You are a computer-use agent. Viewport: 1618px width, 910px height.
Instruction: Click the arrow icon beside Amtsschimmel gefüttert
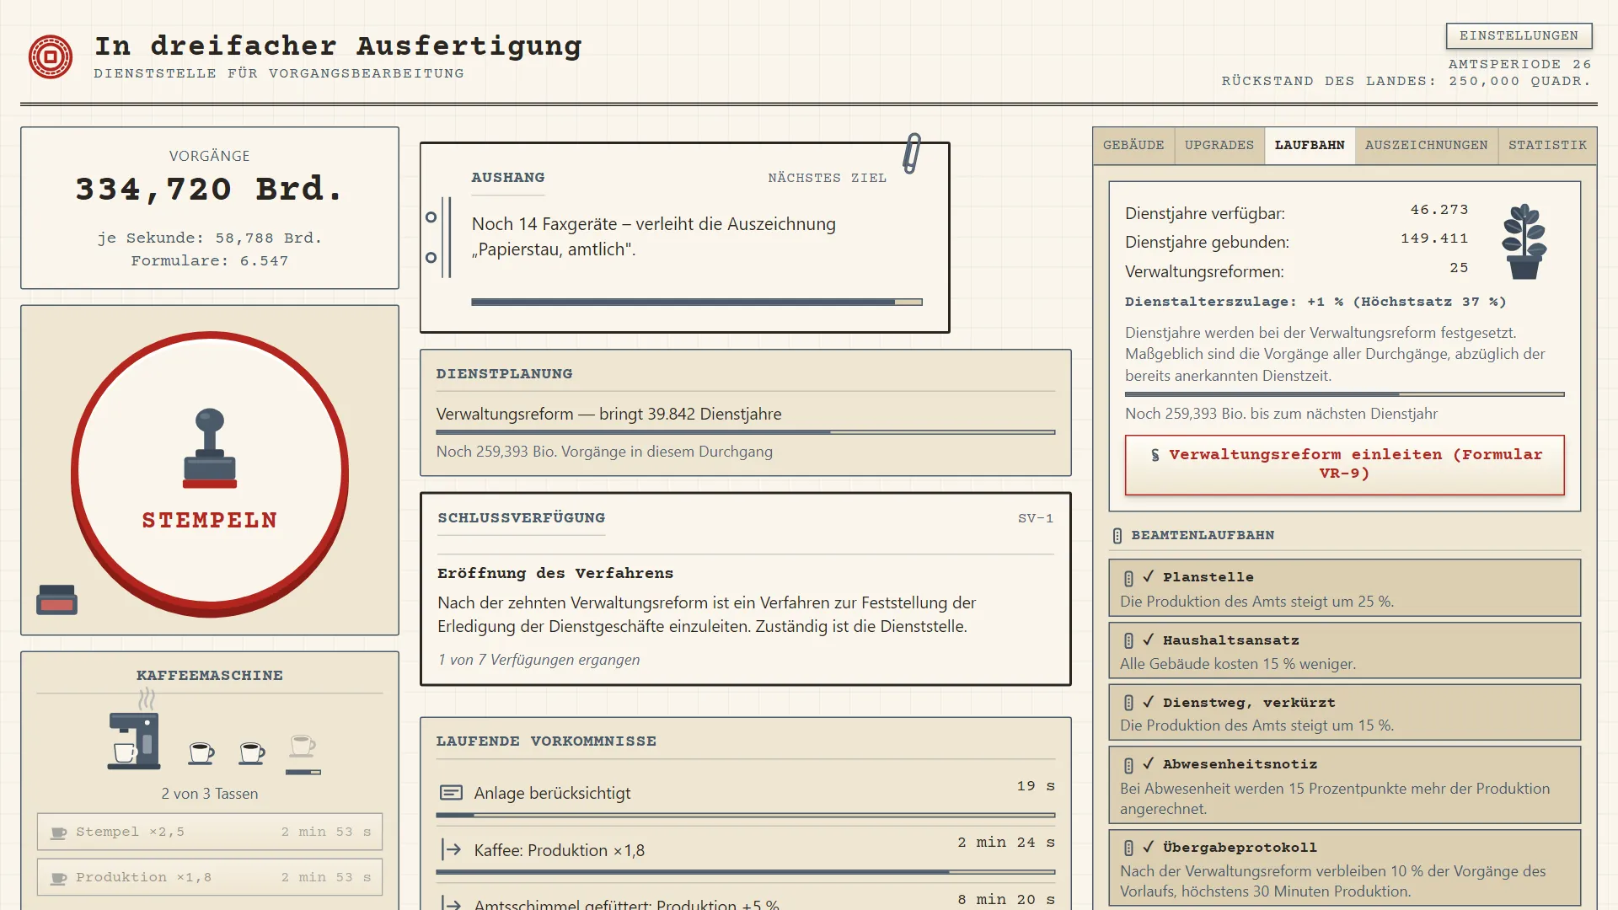coord(451,903)
